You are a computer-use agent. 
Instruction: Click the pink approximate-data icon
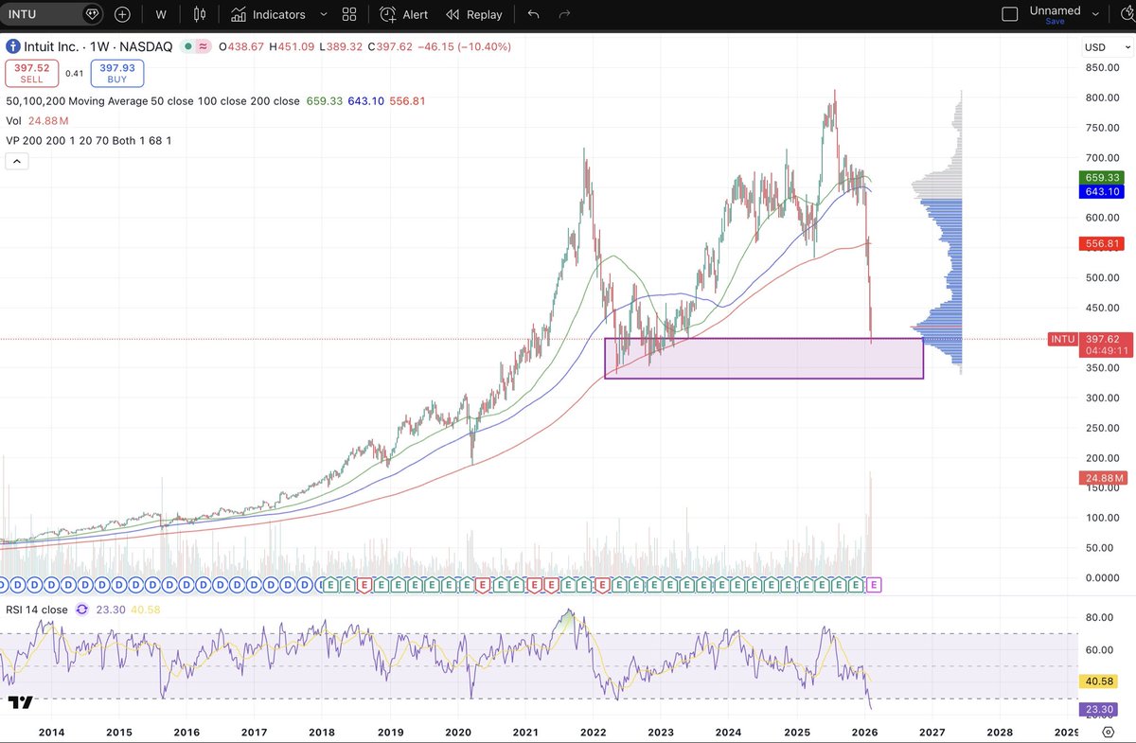[x=203, y=45]
